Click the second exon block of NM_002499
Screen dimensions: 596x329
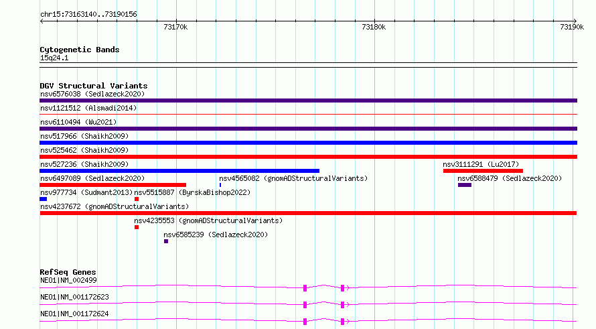[x=342, y=288]
